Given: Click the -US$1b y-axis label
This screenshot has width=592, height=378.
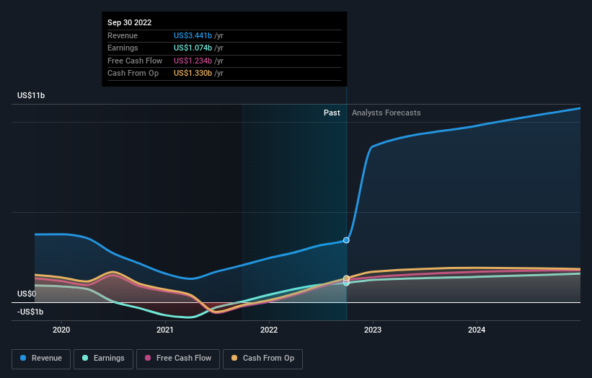Looking at the screenshot, I should 30,312.
